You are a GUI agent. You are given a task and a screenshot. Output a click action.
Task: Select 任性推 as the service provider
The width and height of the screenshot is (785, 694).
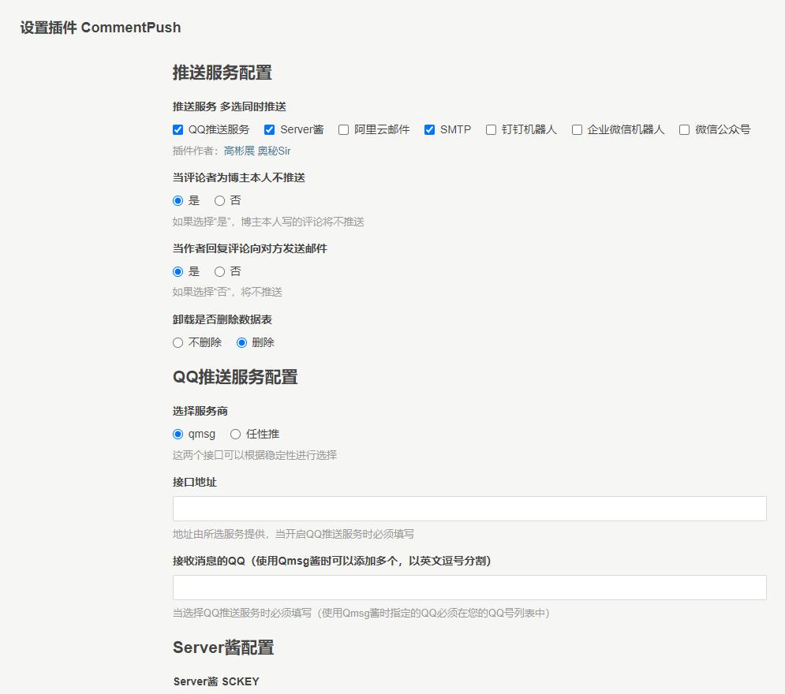(236, 434)
